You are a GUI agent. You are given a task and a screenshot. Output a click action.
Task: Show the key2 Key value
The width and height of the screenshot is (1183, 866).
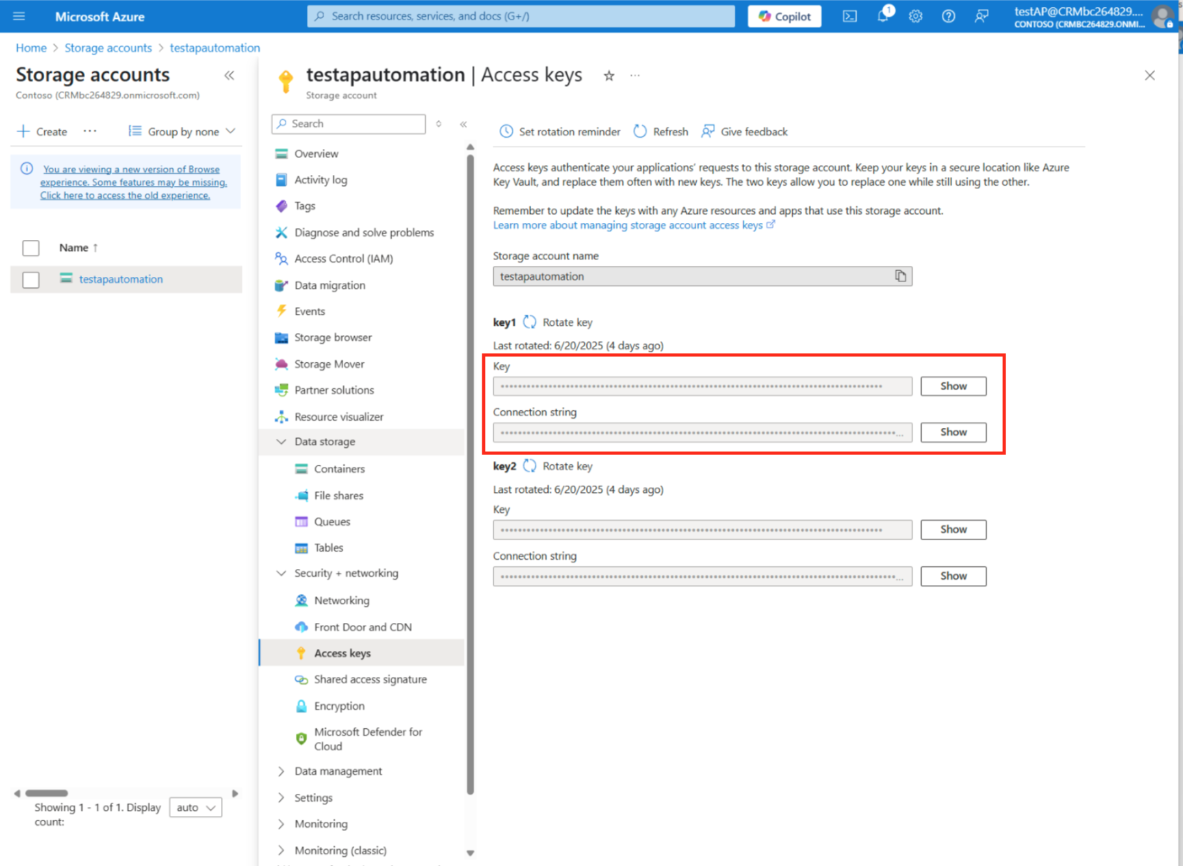[x=953, y=530]
